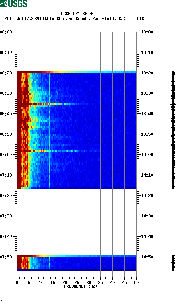Click the 50 Hz frequency tick label
Viewport: 188px width, 304px height.
click(x=136, y=282)
